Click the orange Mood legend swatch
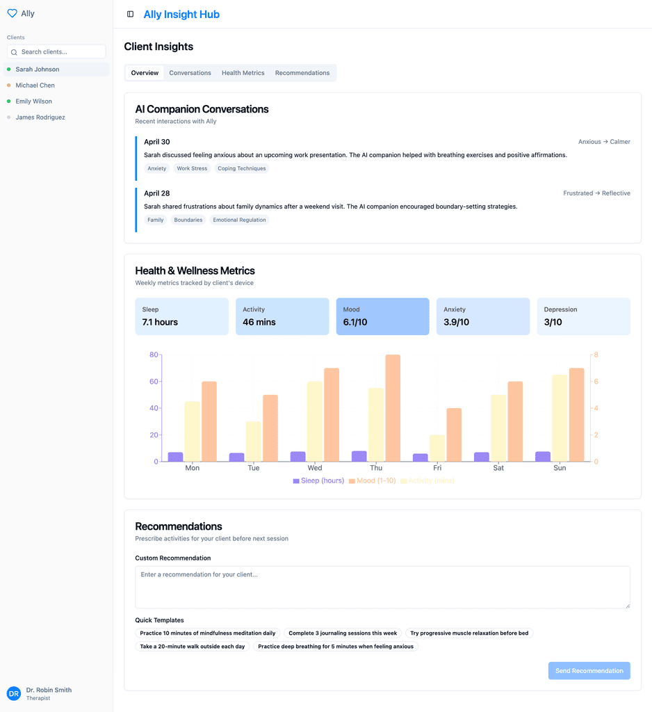 [352, 481]
